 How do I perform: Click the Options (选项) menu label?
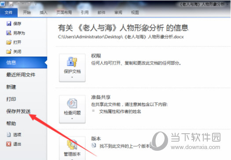(x=17, y=135)
